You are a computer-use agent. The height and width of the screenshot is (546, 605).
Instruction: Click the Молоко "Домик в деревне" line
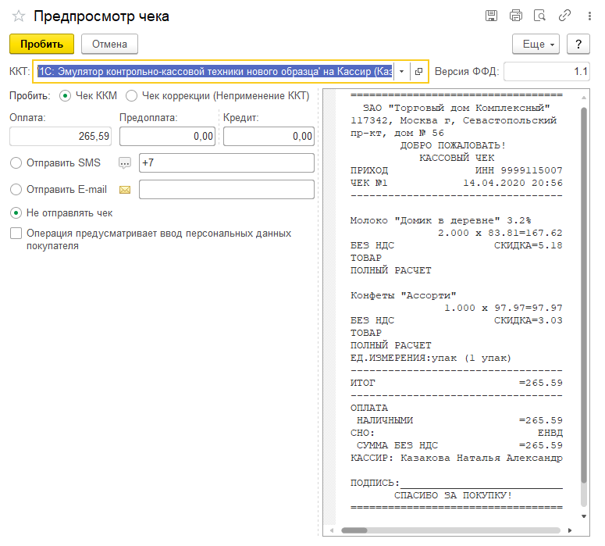(x=440, y=220)
